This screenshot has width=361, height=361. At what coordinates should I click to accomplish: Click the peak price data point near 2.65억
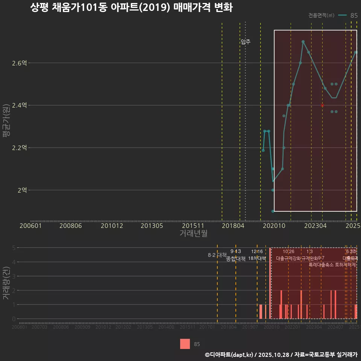pos(303,42)
